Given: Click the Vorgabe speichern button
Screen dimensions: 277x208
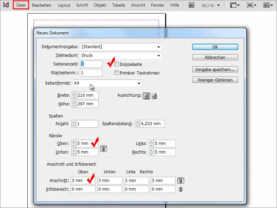Looking at the screenshot, I should coord(215,69).
